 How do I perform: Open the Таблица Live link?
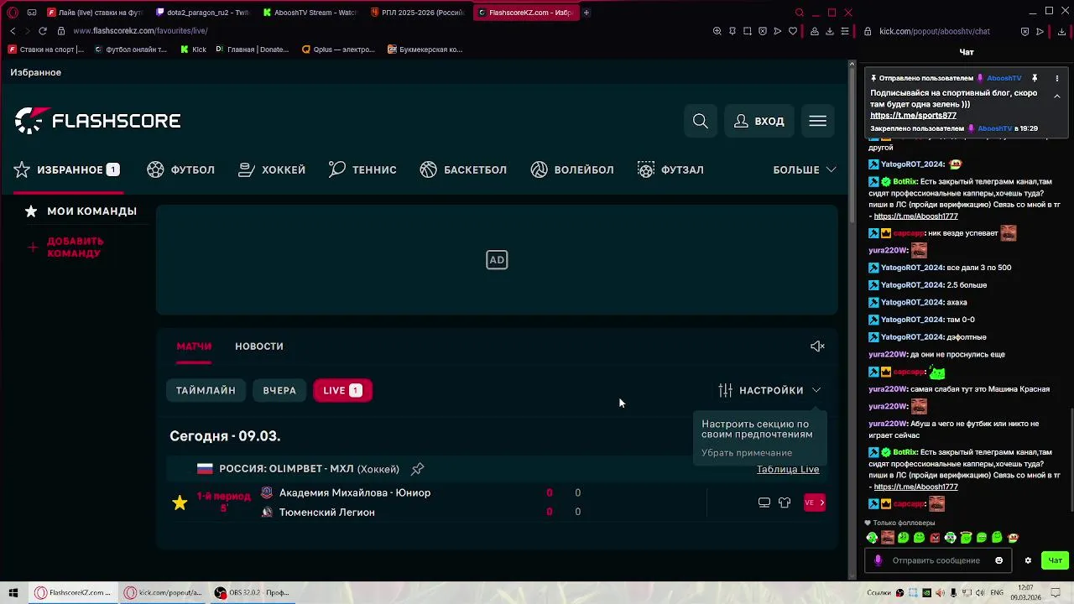788,469
